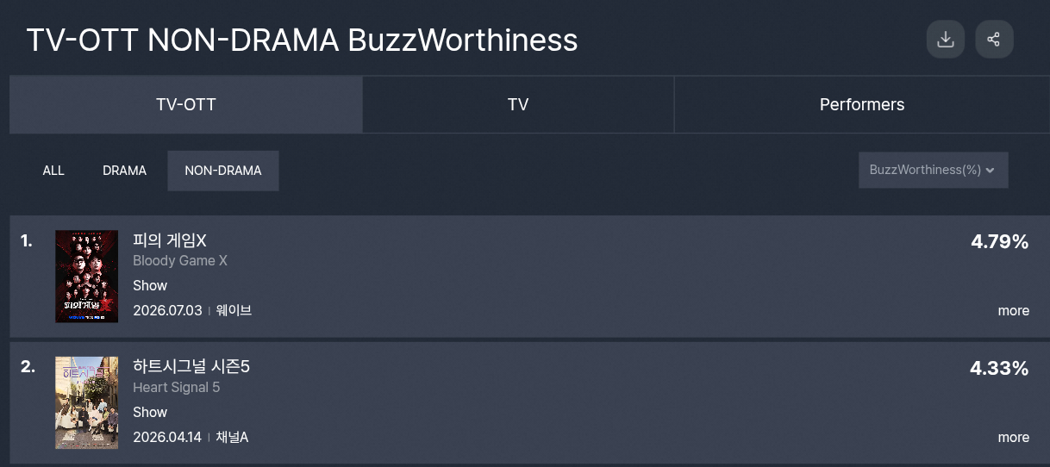Open the BuzzWorthiness(%) dropdown
This screenshot has width=1050, height=467.
click(x=933, y=170)
